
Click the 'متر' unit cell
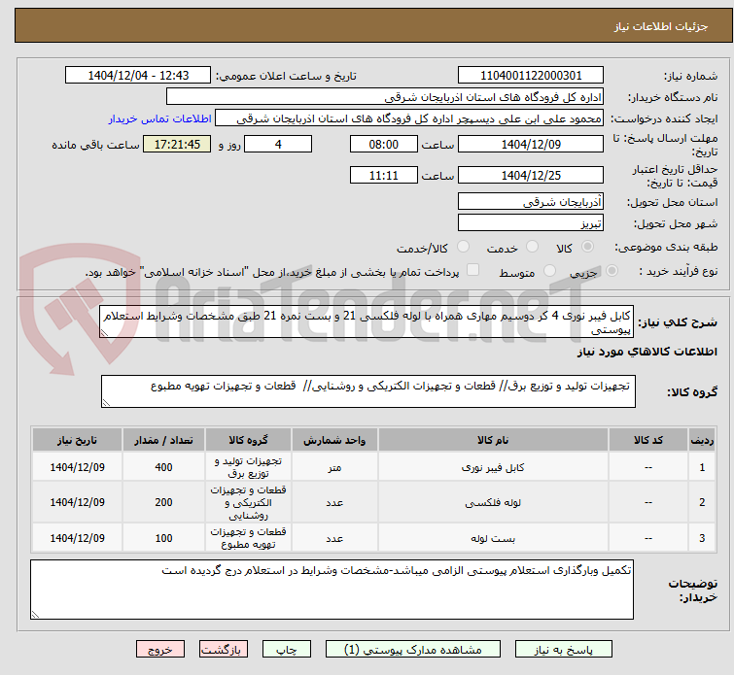coord(334,467)
